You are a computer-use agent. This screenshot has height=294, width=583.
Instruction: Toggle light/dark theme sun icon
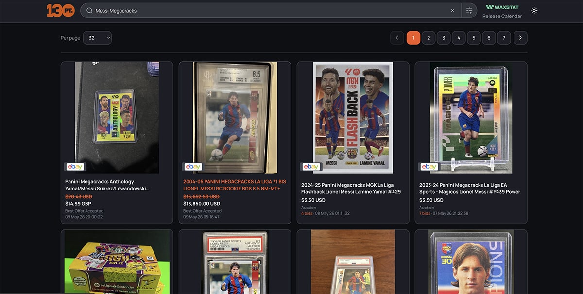click(x=534, y=10)
